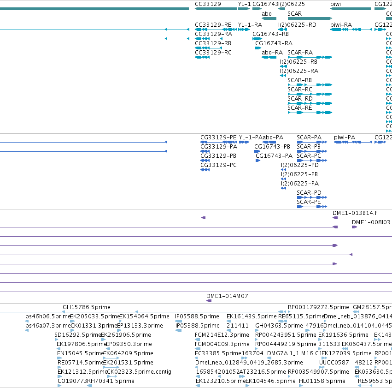Select EST bs46h06.5prime
The width and height of the screenshot is (392, 388).
(27, 321)
